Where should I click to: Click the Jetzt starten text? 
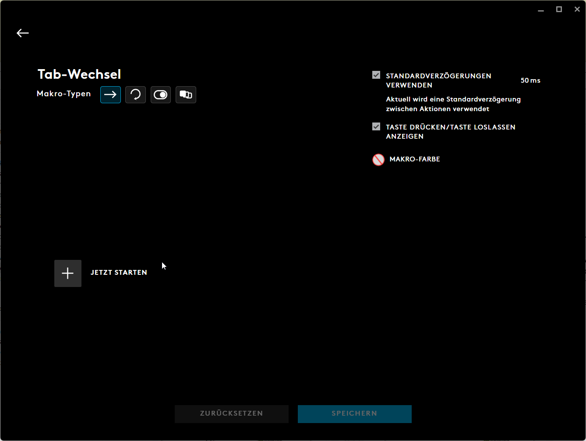pyautogui.click(x=119, y=273)
